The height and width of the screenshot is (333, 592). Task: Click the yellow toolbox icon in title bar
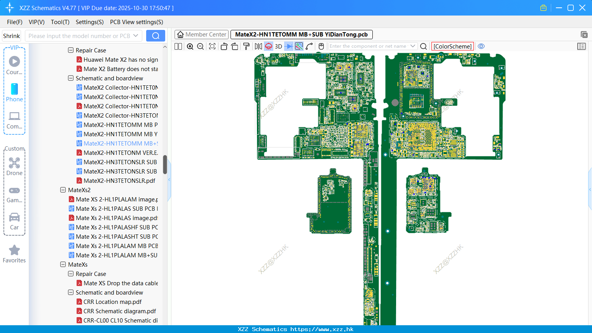(x=543, y=8)
